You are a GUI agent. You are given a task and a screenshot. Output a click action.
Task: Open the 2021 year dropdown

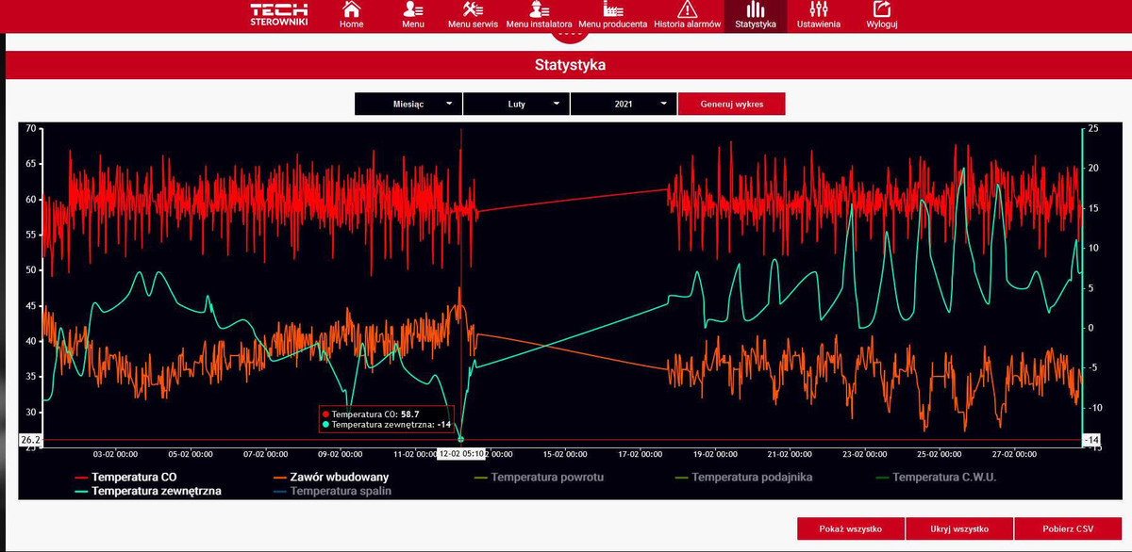[624, 104]
